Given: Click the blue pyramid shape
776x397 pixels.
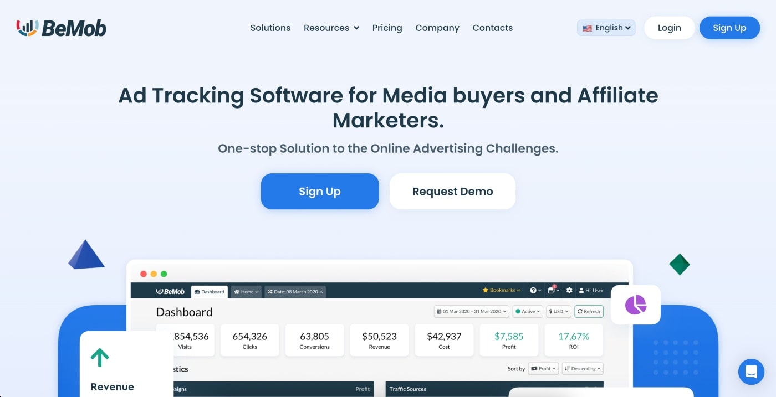Looking at the screenshot, I should [86, 255].
